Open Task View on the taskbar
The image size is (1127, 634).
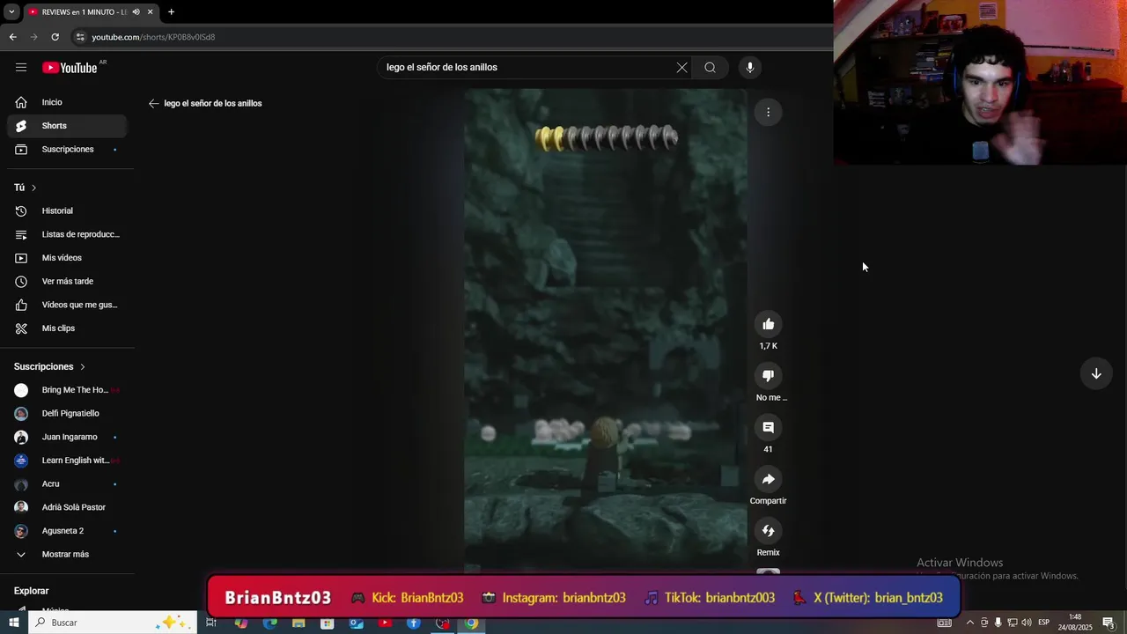[x=211, y=623]
